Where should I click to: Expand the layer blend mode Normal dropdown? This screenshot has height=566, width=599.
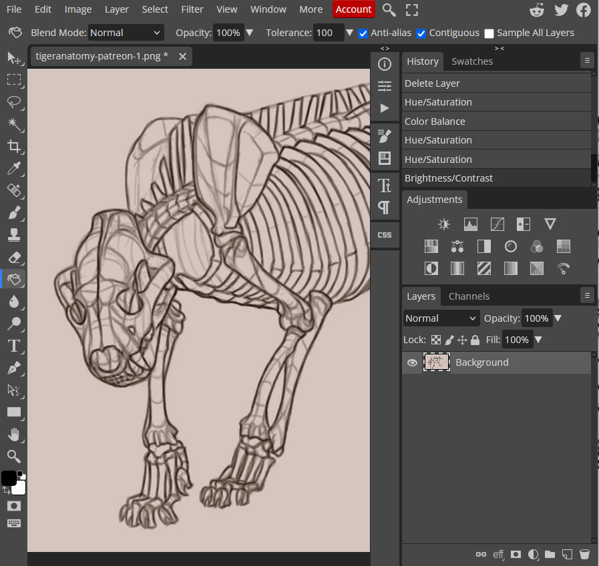pyautogui.click(x=441, y=318)
